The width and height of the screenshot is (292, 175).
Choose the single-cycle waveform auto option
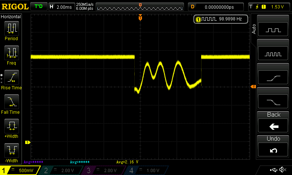pos(273,29)
